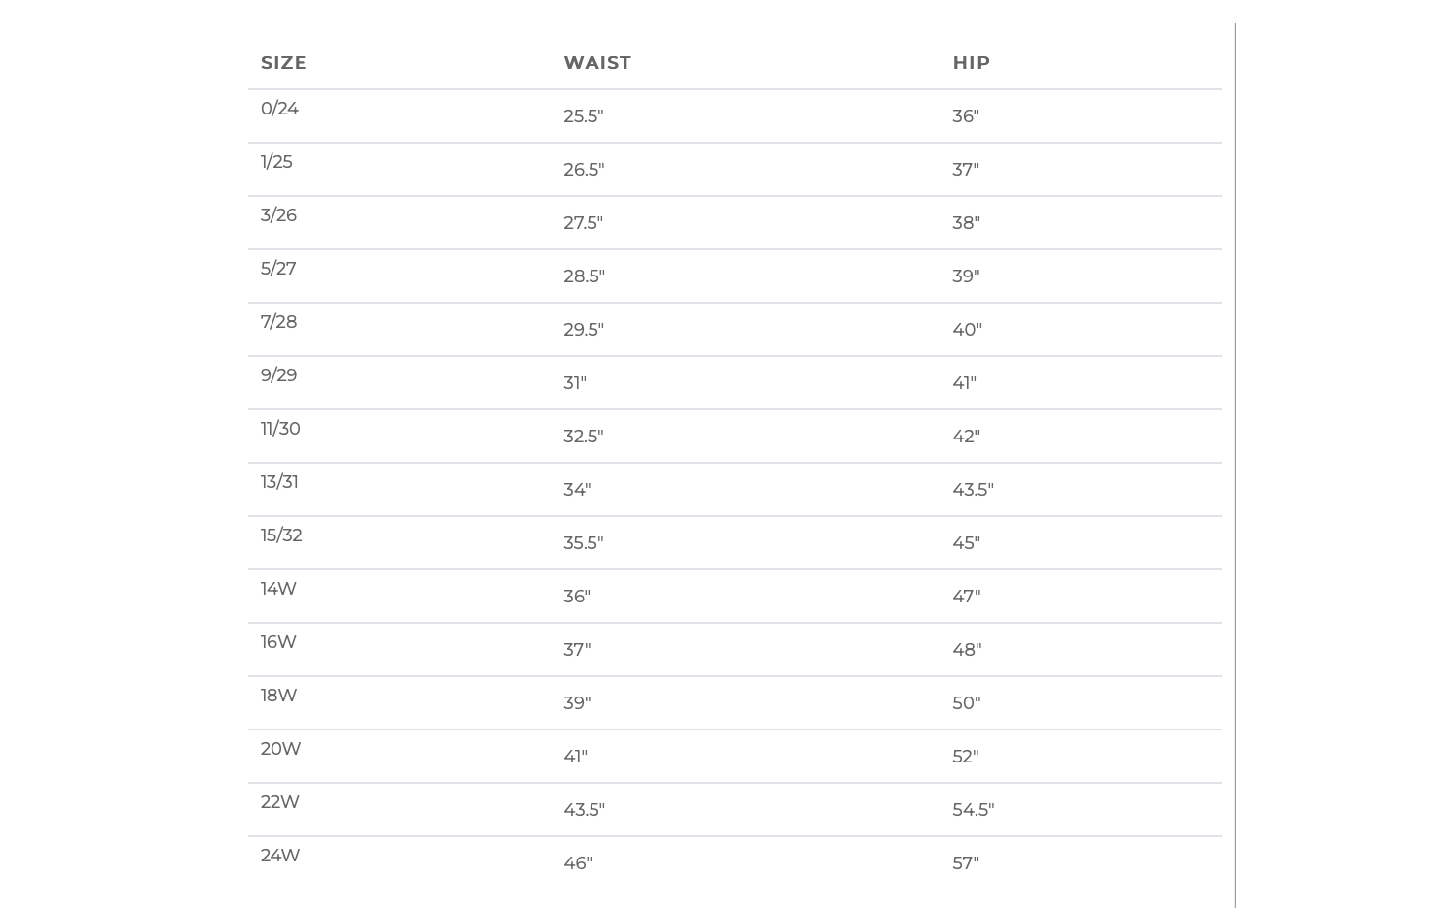Select the 57" hip measurement
The height and width of the screenshot is (908, 1441).
pos(966,863)
